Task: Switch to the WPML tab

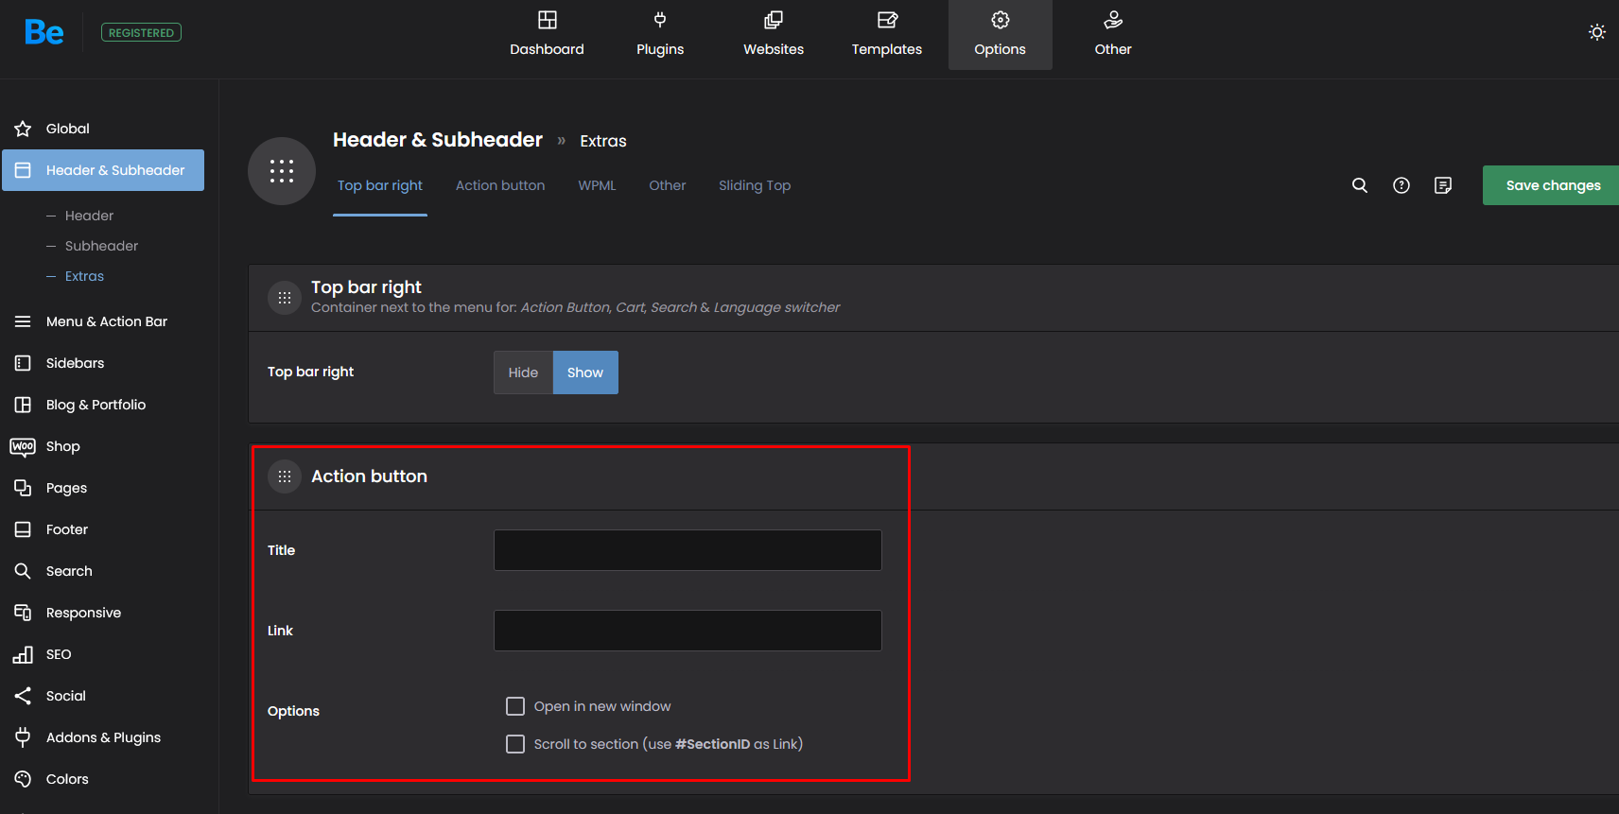Action: click(x=597, y=185)
